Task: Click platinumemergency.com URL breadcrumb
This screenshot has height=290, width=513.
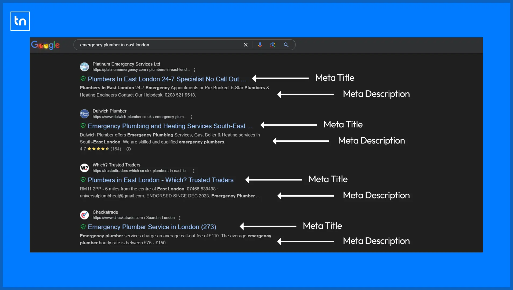Action: point(141,70)
